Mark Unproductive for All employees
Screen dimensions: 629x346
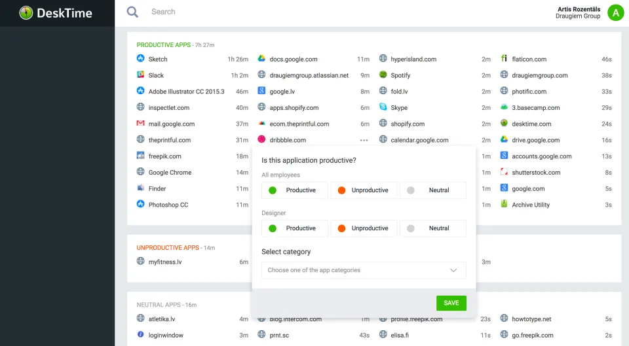click(x=364, y=190)
